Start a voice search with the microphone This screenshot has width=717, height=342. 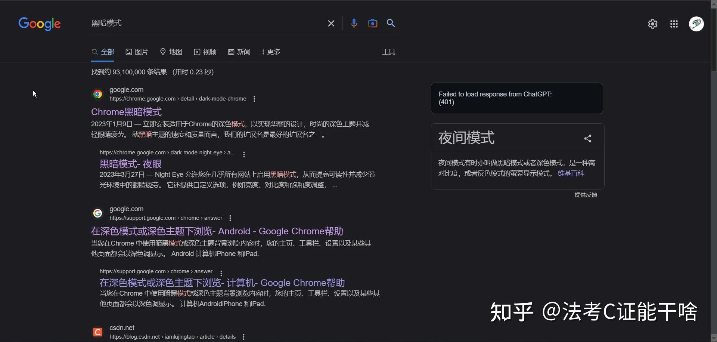click(x=354, y=23)
